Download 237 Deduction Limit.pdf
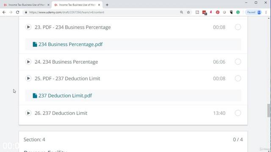Image resolution: width=271 pixels, height=152 pixels. (x=65, y=95)
